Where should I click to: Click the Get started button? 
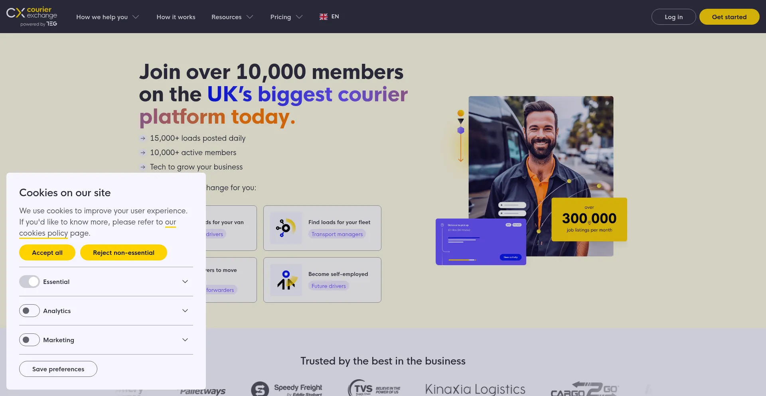click(x=729, y=17)
